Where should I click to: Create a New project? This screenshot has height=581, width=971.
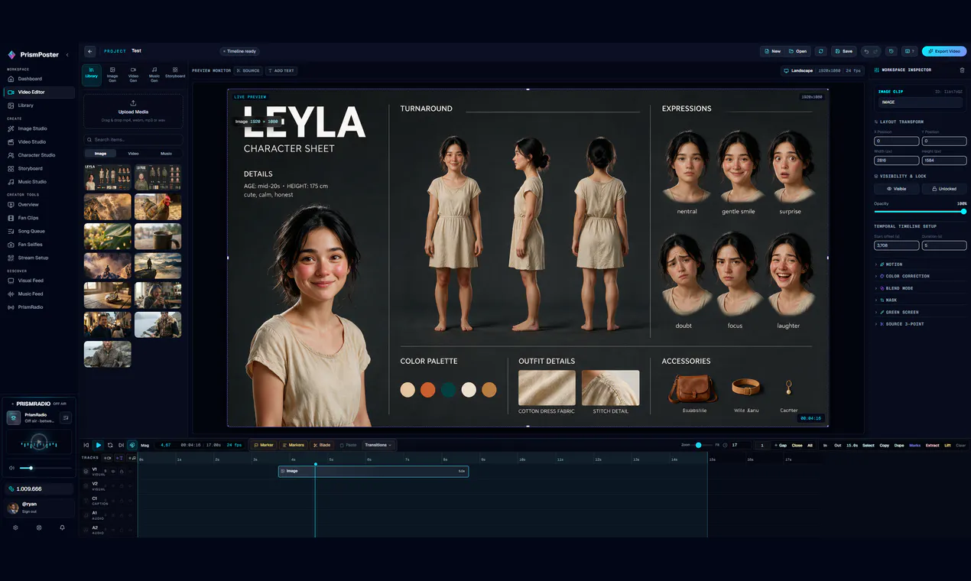click(x=771, y=51)
